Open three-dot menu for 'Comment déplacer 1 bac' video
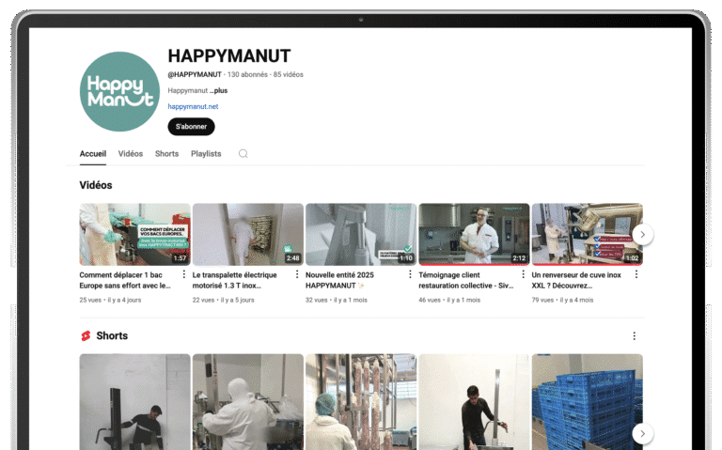Screen dimensions: 722x450 pos(183,274)
